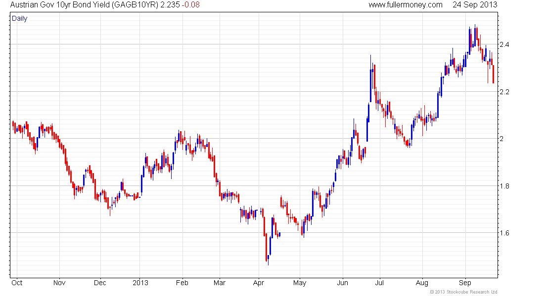Click the May x-axis label
544x296 pixels.
(x=300, y=283)
